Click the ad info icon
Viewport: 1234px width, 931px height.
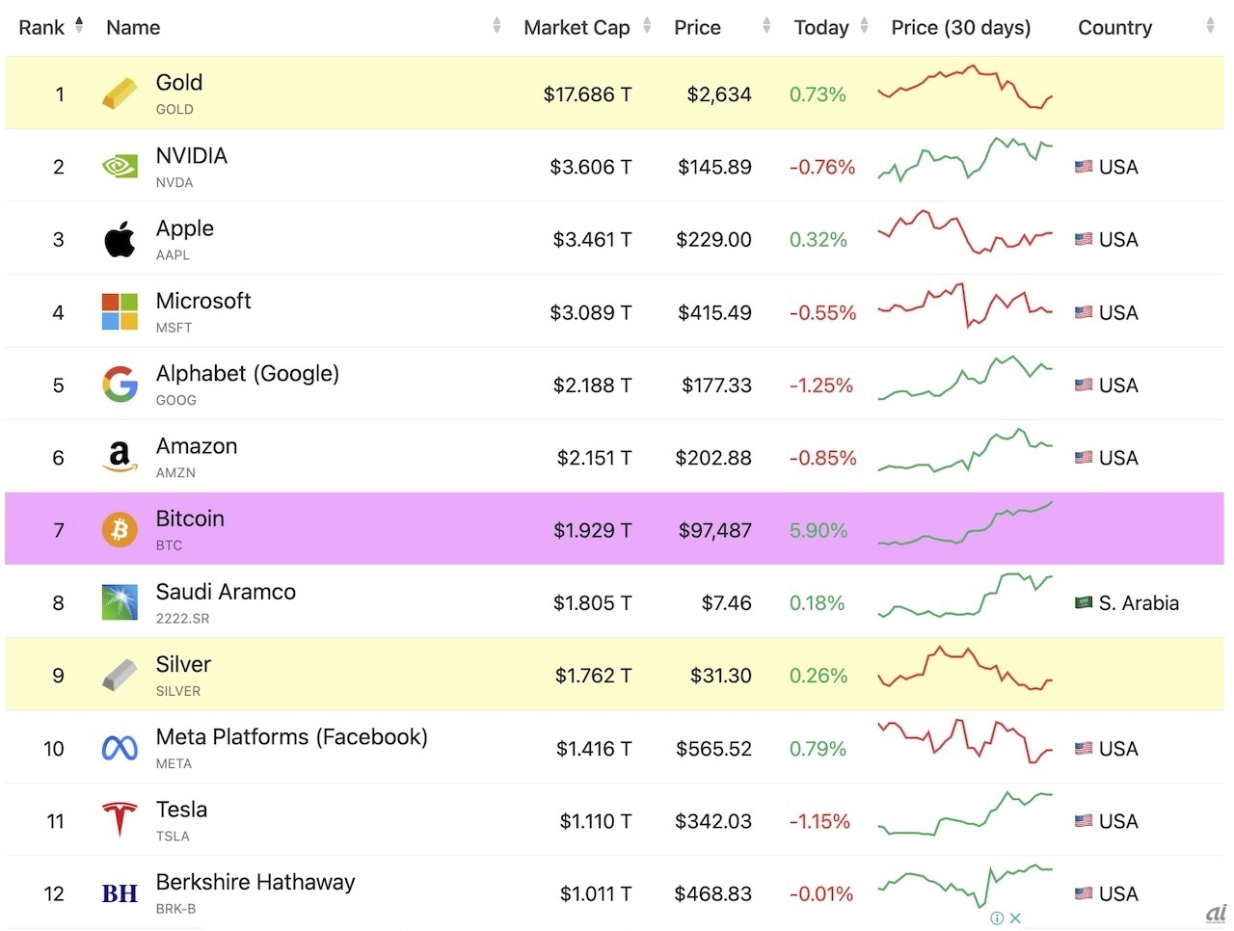click(x=997, y=918)
